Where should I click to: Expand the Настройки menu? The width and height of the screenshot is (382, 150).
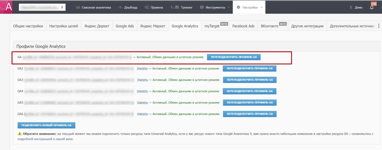click(x=249, y=7)
